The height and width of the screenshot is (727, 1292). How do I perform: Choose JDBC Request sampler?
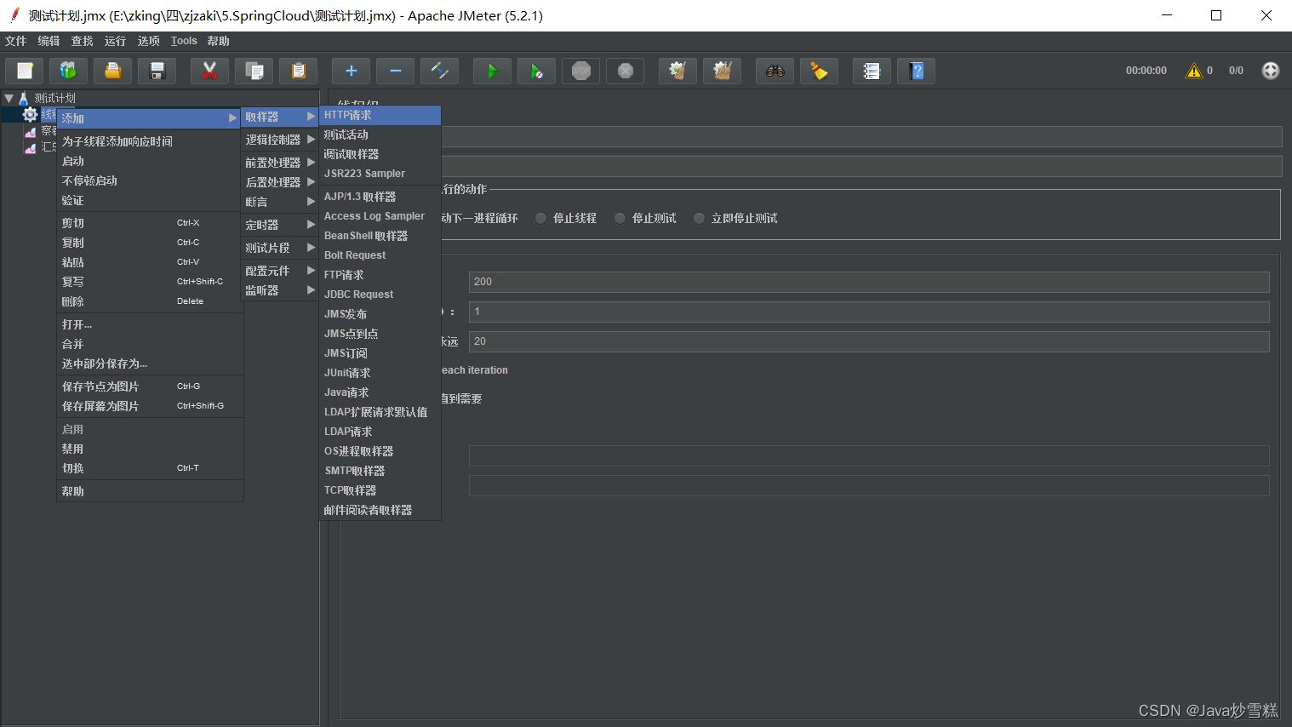point(380,295)
